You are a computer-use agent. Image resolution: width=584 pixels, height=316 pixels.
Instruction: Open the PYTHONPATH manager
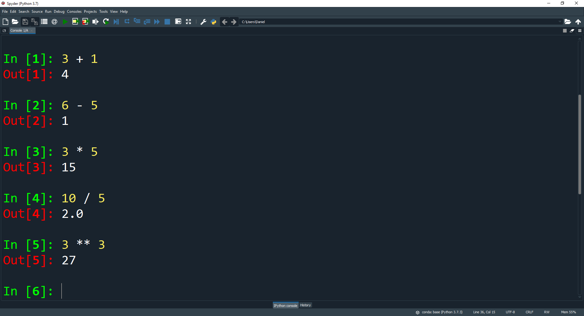[x=214, y=22]
